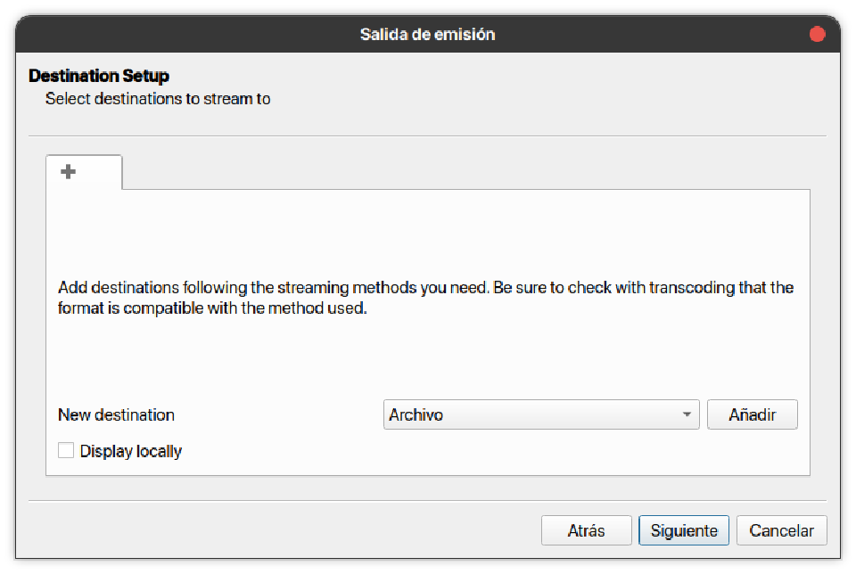856x574 pixels.
Task: Close the Salida de emisión window
Action: tap(817, 35)
